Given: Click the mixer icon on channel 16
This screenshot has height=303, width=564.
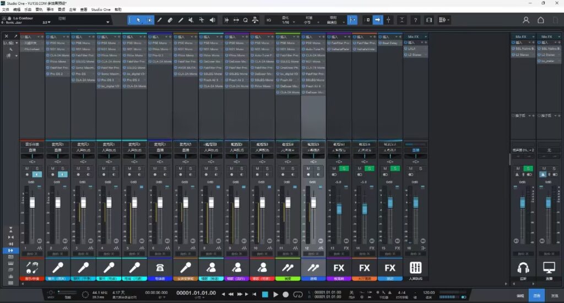Looking at the screenshot, I should [x=416, y=268].
